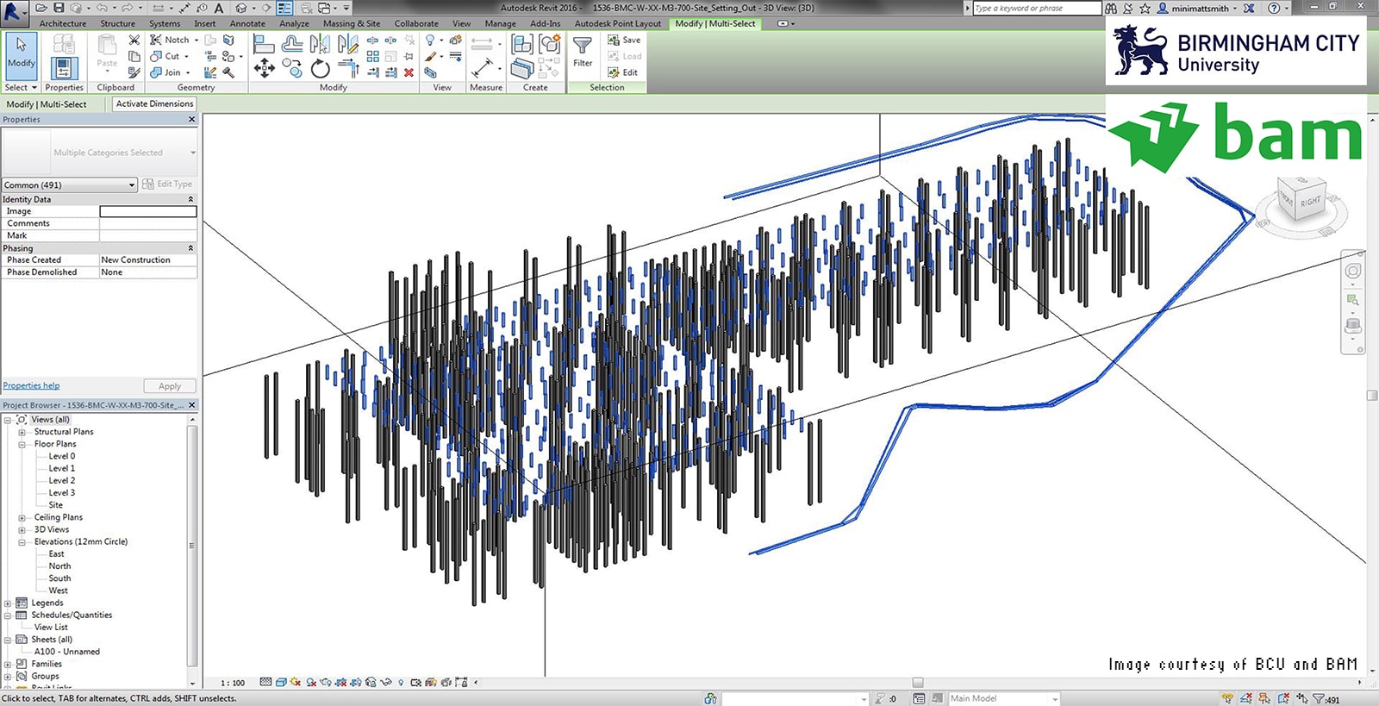Click the Hide in View lightbulb icon

429,40
